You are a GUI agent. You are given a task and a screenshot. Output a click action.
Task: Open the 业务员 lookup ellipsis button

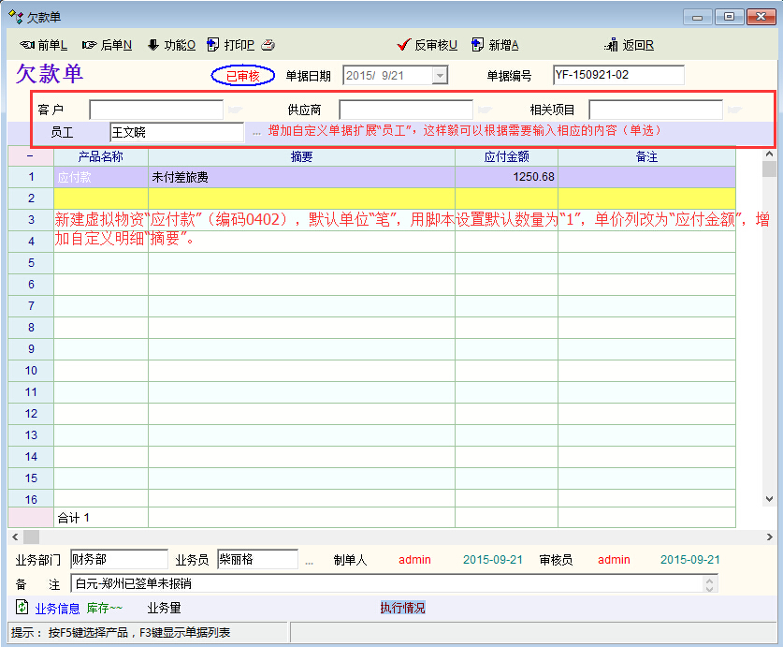(x=309, y=560)
